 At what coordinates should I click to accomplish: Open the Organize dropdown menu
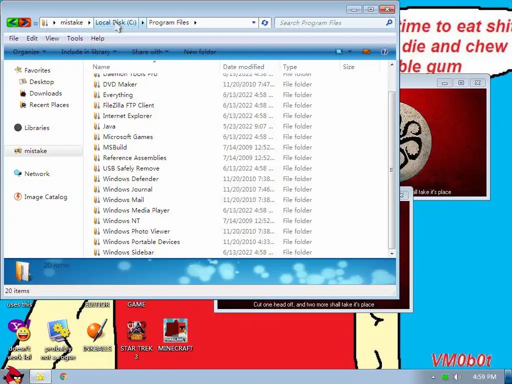click(x=29, y=51)
